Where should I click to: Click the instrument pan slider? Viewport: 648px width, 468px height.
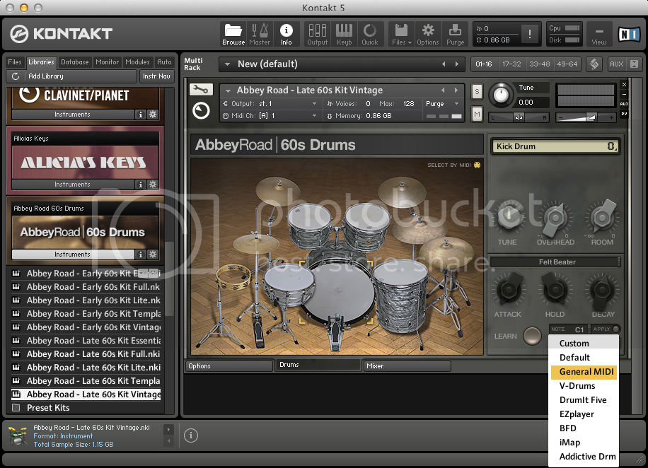tap(519, 117)
